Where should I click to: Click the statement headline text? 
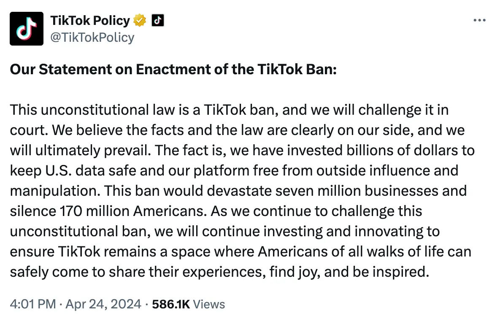pos(173,69)
